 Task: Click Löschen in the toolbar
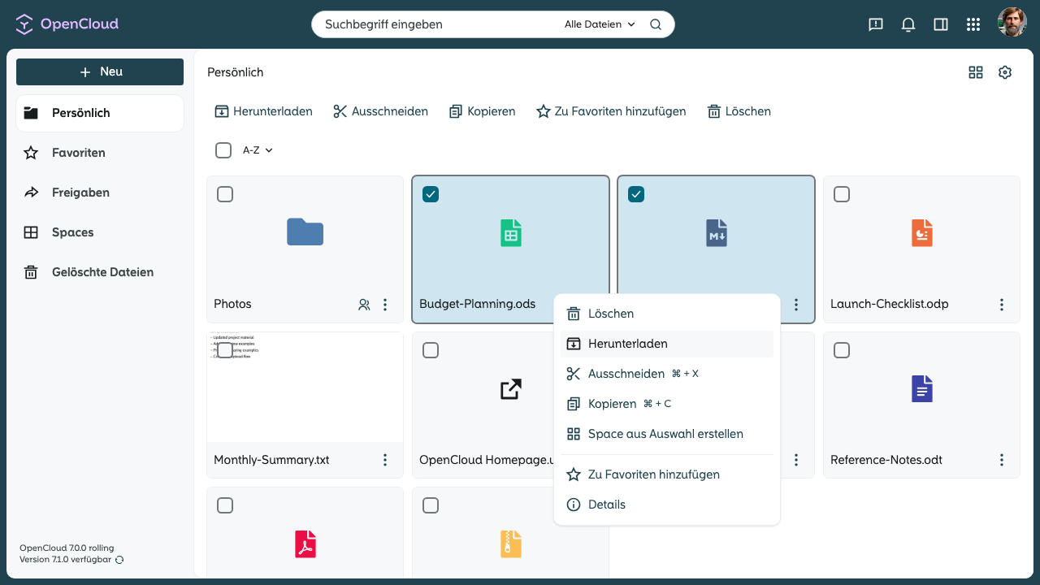click(739, 111)
